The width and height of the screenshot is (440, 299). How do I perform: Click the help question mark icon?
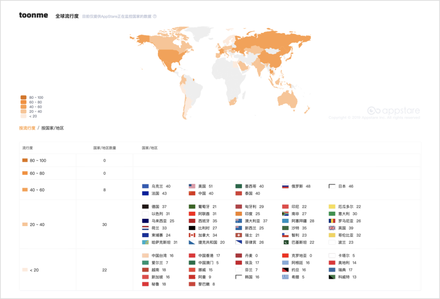coord(155,17)
